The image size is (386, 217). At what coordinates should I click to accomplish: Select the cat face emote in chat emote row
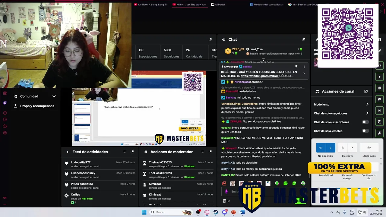click(233, 183)
